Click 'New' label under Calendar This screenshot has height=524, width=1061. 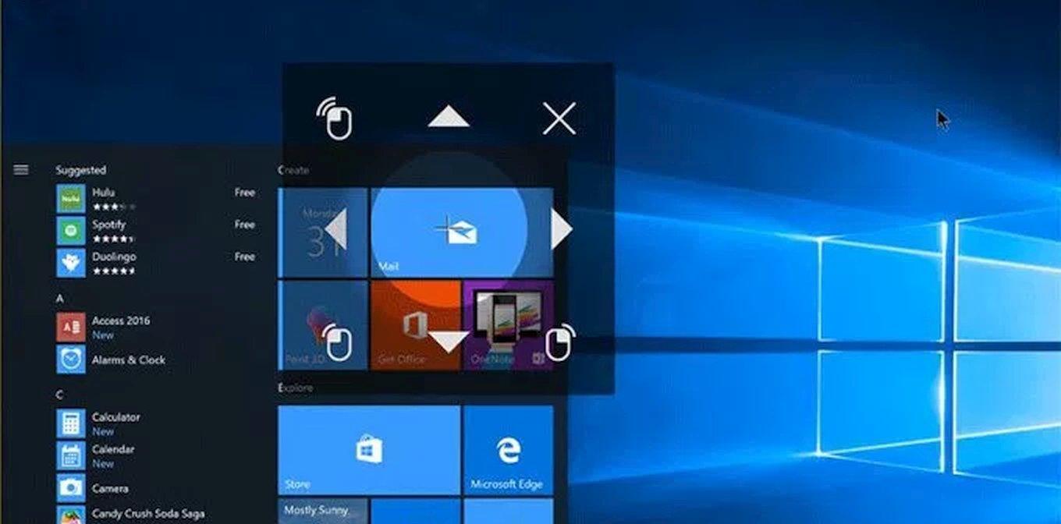pos(103,463)
